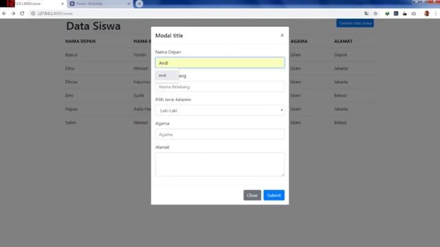Close the modal with the X icon

282,35
